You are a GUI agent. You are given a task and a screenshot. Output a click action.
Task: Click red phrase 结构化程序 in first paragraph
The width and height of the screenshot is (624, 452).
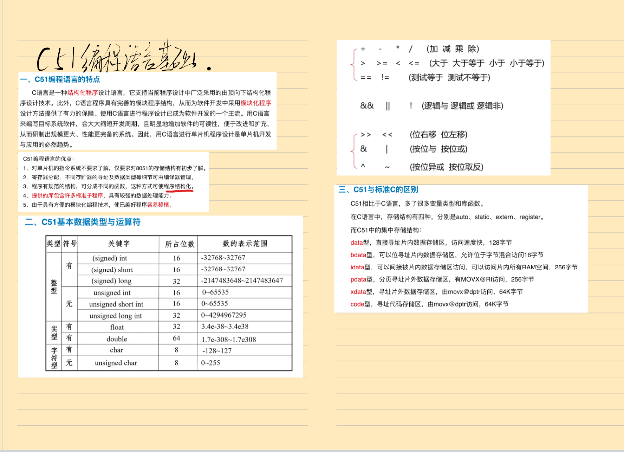[83, 93]
